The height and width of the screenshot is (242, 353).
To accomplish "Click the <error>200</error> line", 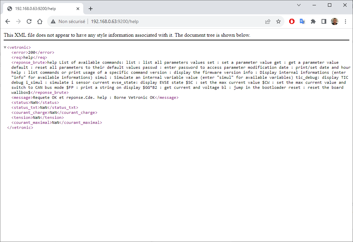I will [x=33, y=52].
